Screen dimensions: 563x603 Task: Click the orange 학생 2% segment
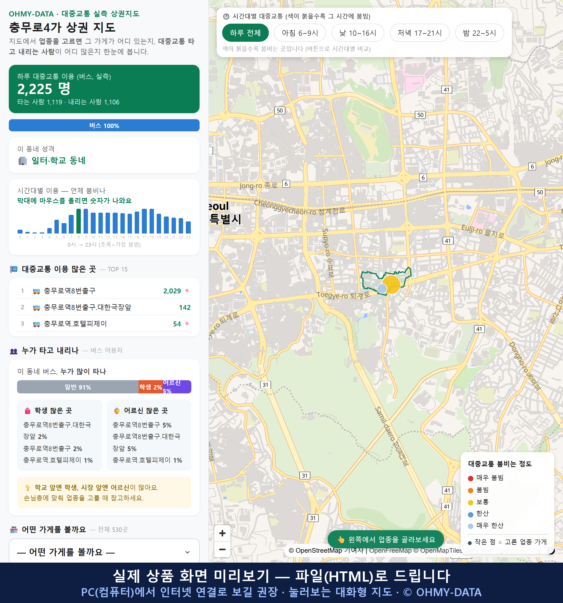(x=151, y=387)
